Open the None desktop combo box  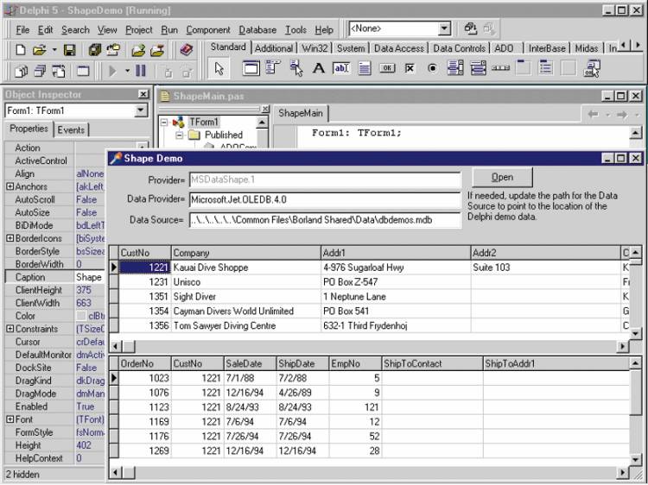click(x=444, y=28)
